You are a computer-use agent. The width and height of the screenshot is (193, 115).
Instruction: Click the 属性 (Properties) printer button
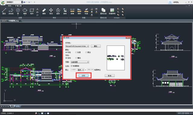pos(96,46)
